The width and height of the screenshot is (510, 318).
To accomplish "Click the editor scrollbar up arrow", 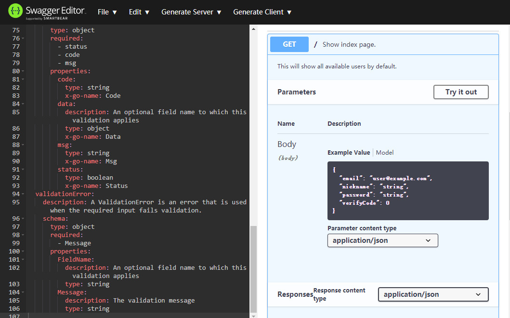I will click(253, 29).
